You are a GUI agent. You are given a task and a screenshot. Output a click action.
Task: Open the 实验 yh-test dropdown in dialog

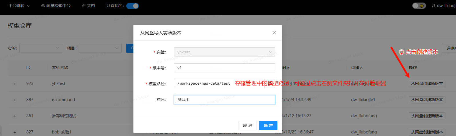[x=224, y=52]
